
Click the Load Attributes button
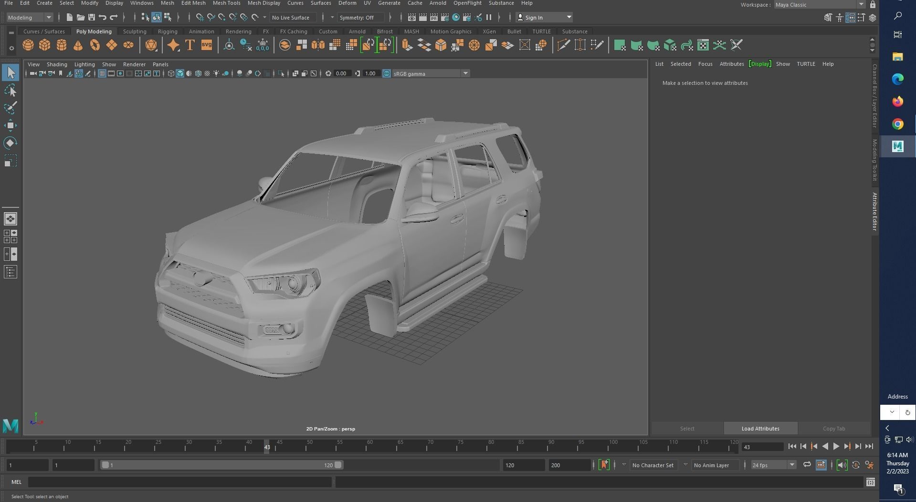[x=760, y=428]
